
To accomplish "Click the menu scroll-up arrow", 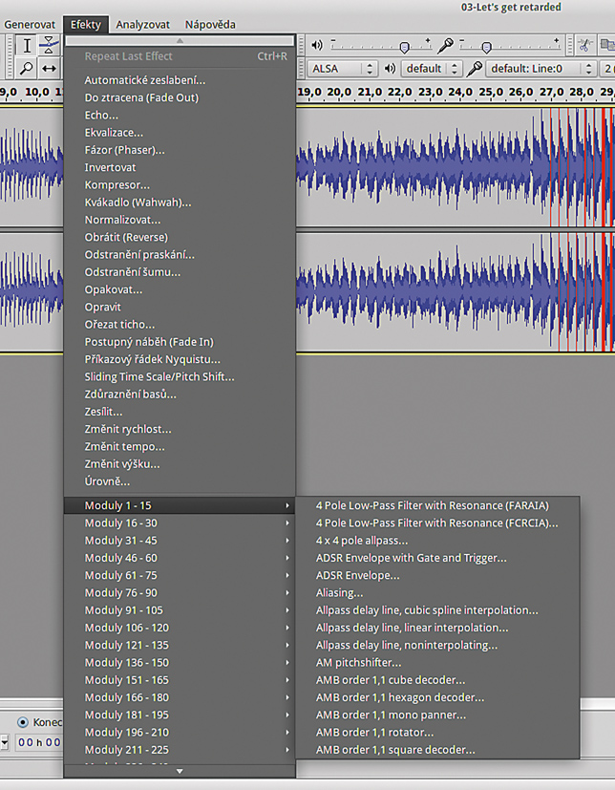I will [180, 40].
